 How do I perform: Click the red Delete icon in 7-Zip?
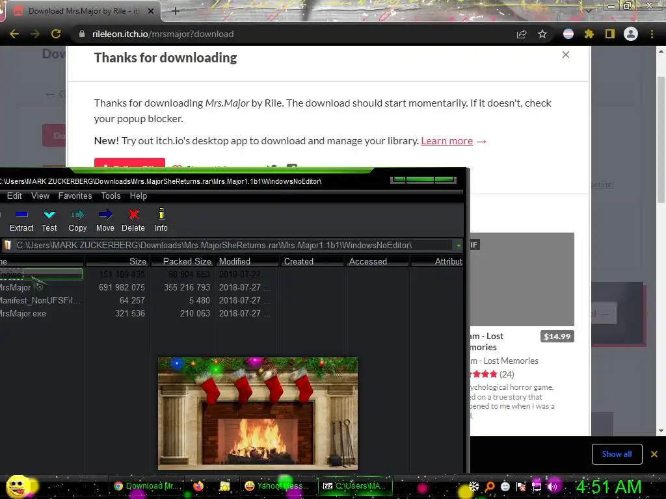pyautogui.click(x=134, y=214)
